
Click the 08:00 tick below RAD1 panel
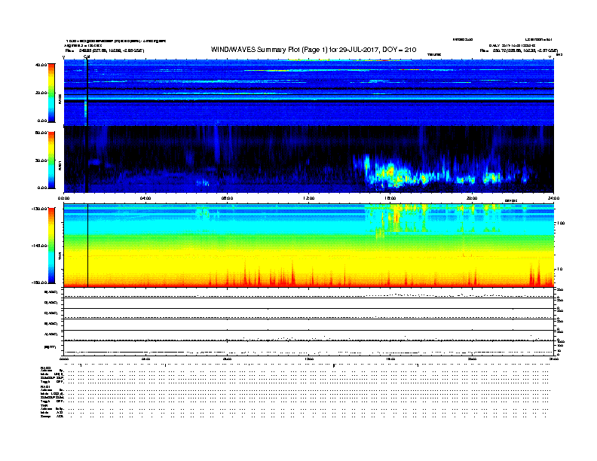227,198
